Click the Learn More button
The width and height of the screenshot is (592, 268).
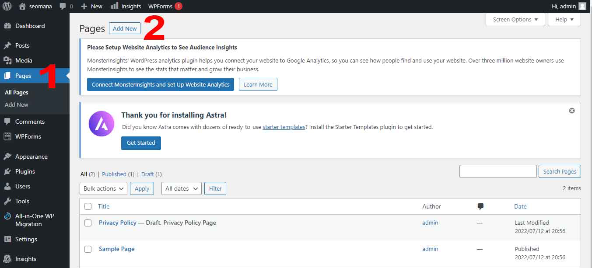pos(258,84)
